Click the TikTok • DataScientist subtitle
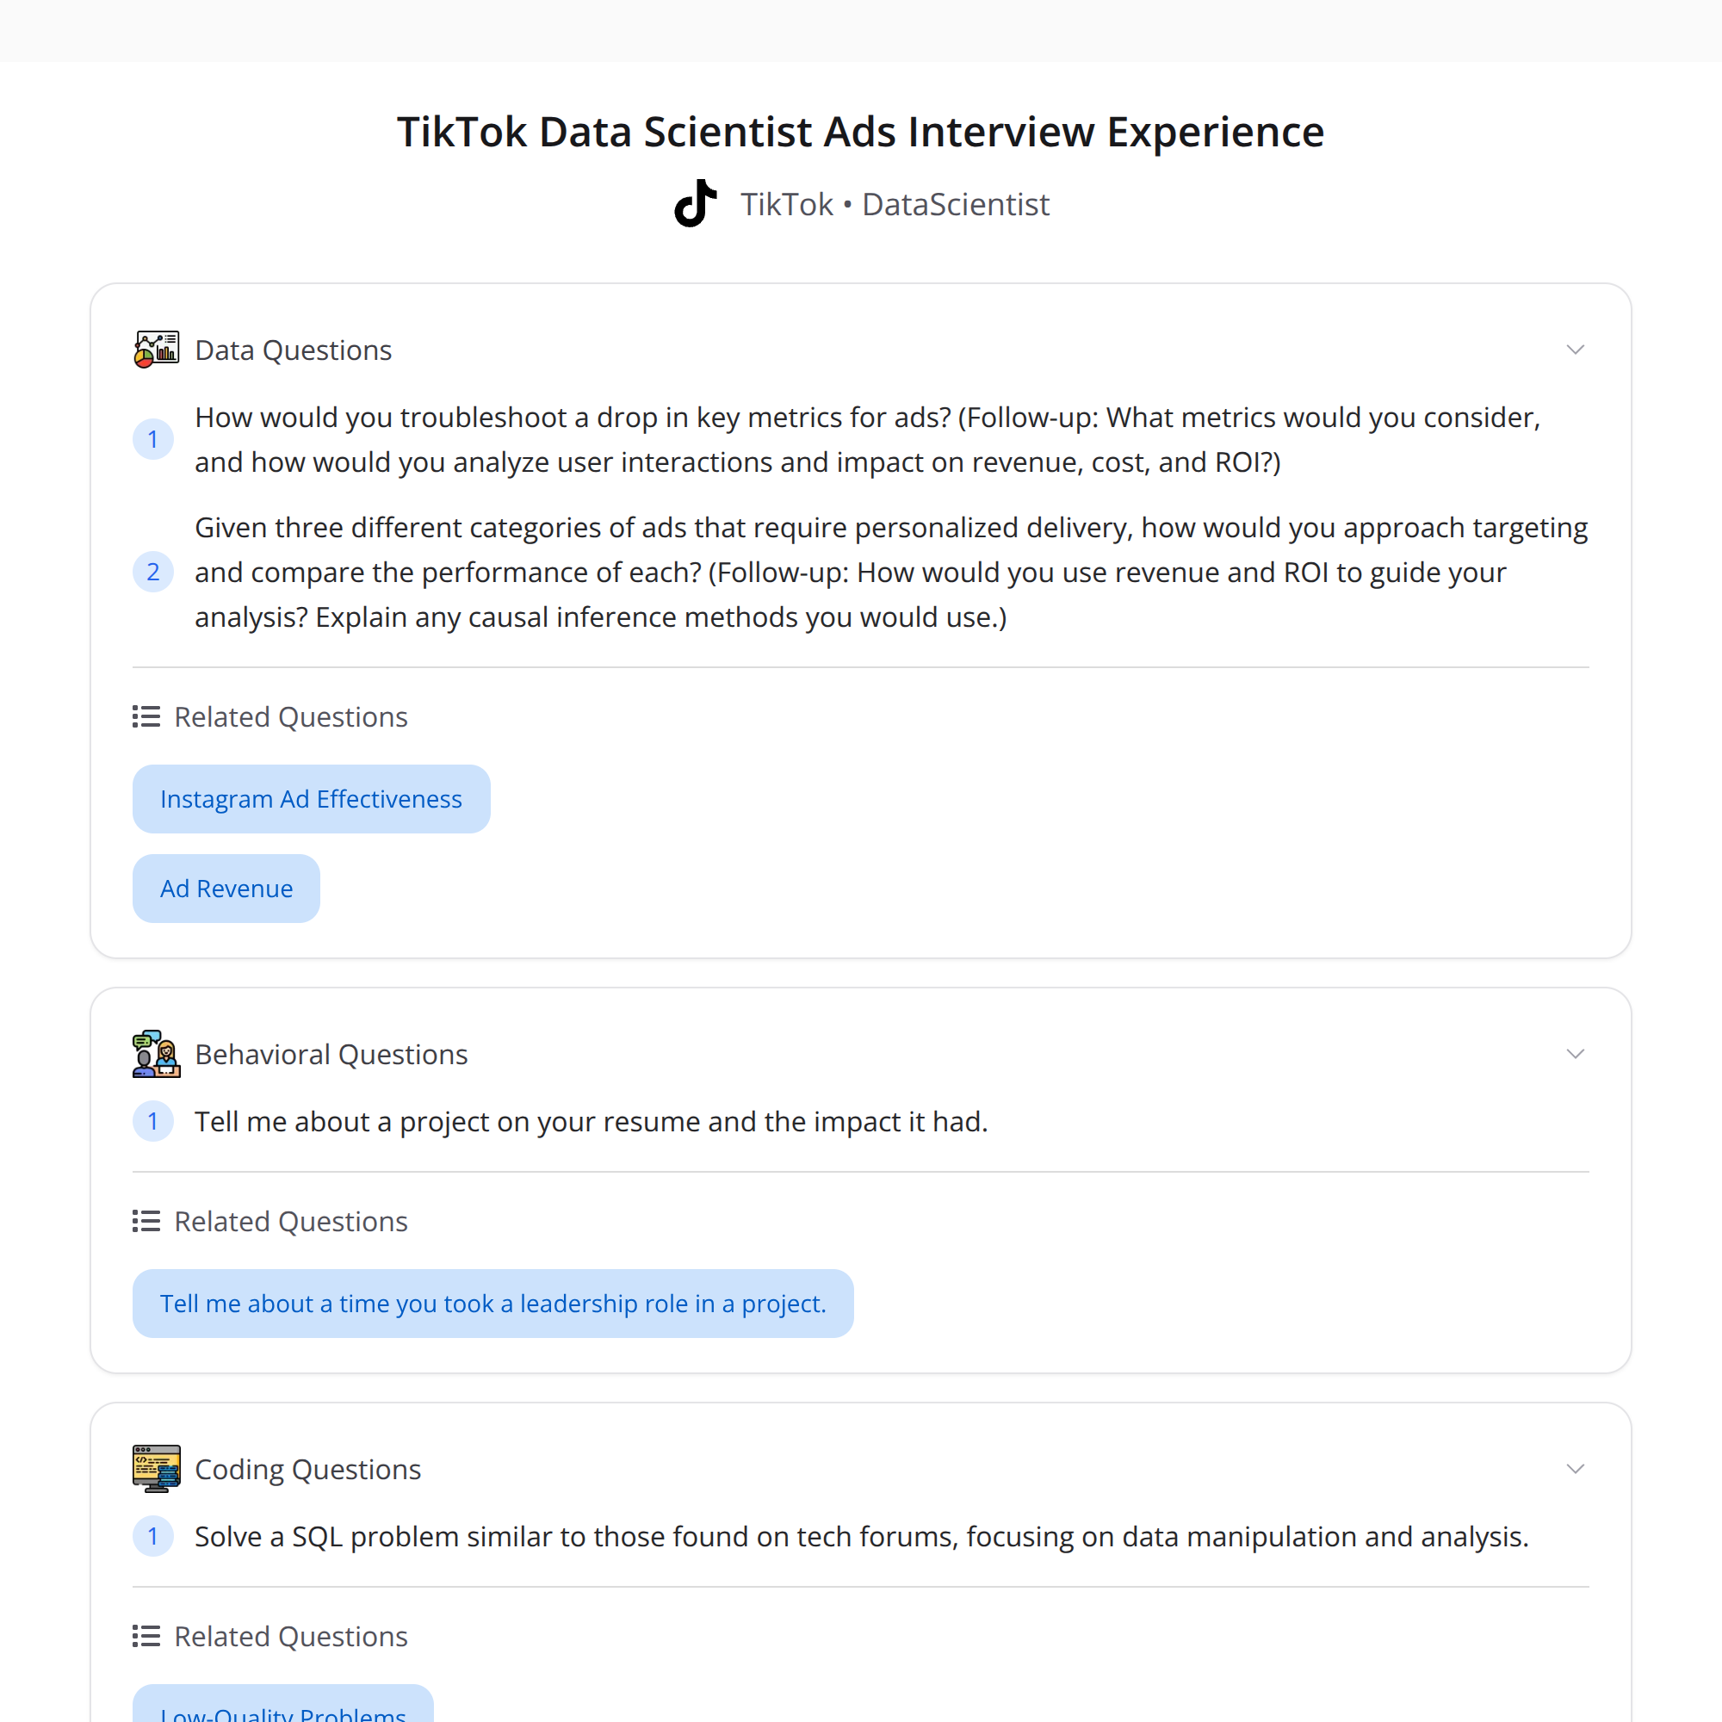1722x1722 pixels. [895, 204]
